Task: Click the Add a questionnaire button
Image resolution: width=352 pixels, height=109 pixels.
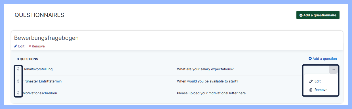Action: (318, 15)
